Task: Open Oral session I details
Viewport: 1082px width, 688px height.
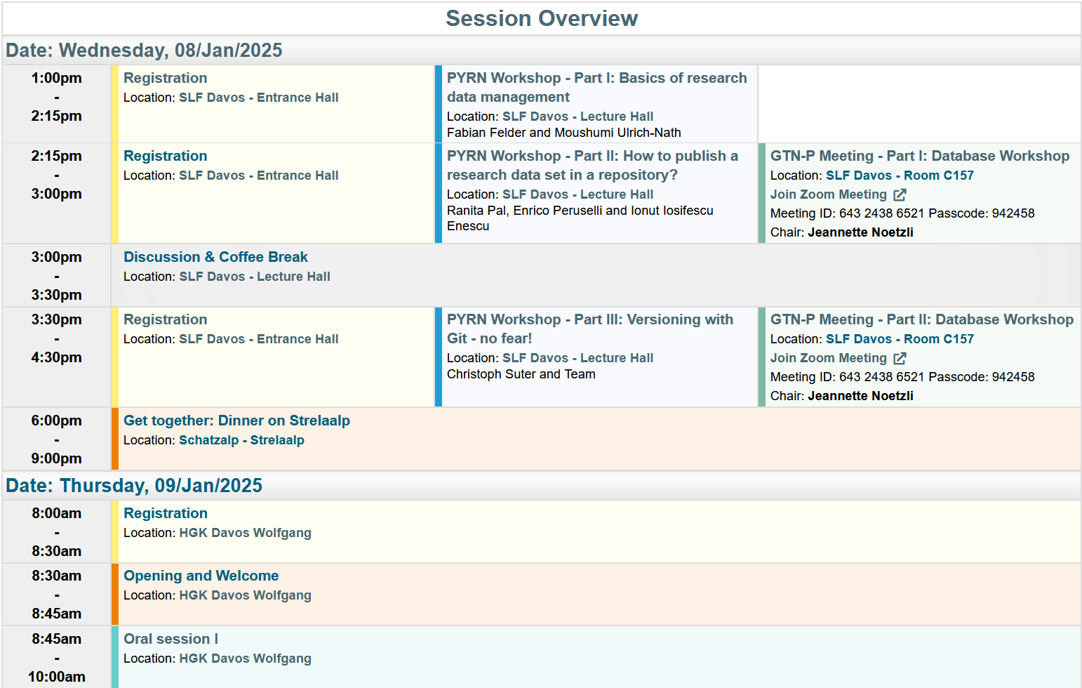Action: click(171, 639)
